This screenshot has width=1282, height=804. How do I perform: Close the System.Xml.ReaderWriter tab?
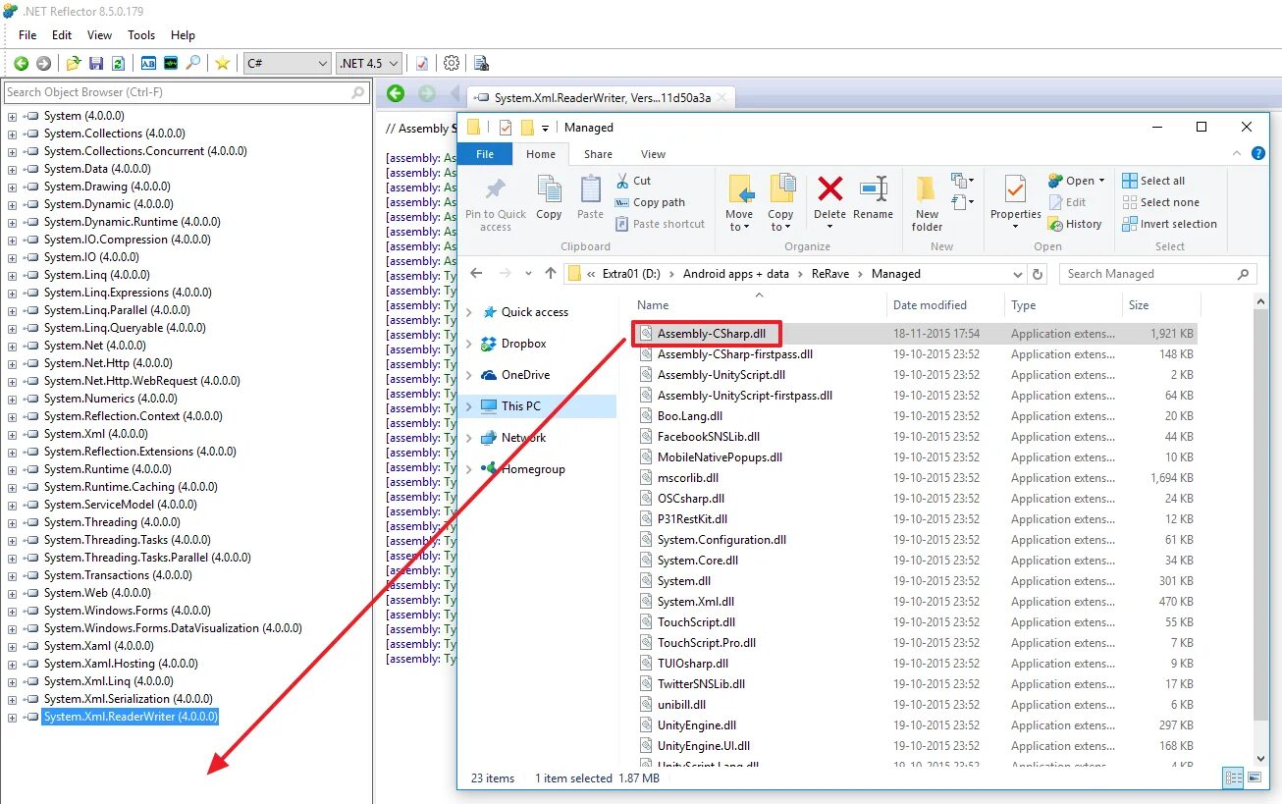click(x=721, y=97)
